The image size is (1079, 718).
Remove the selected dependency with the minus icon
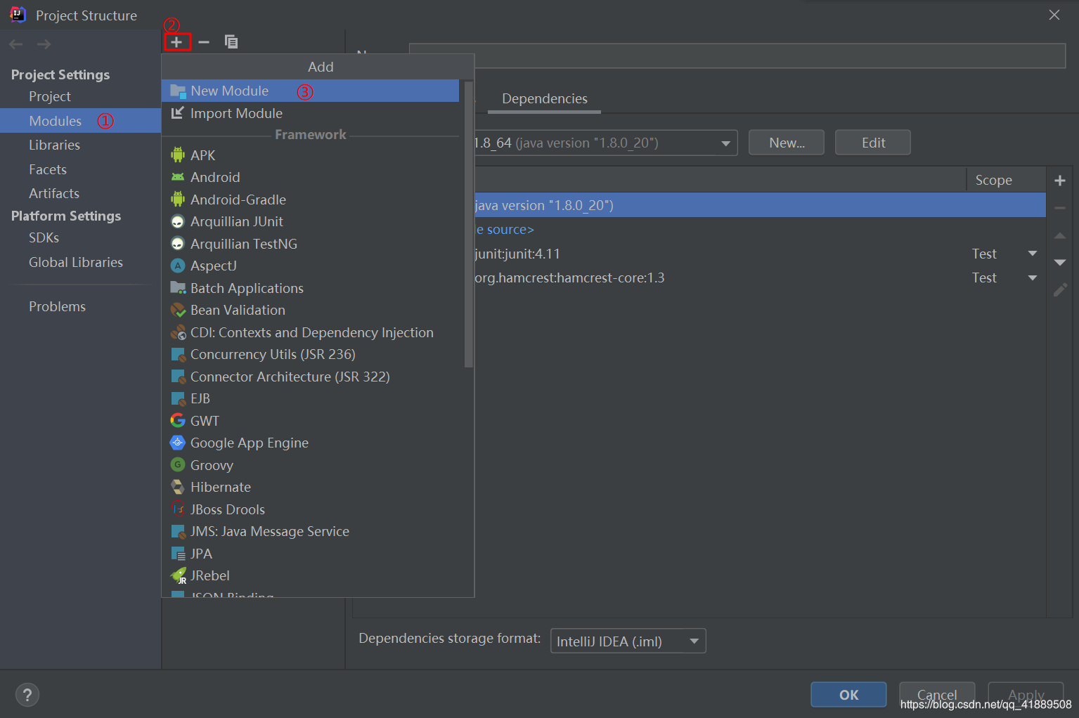coord(1060,208)
